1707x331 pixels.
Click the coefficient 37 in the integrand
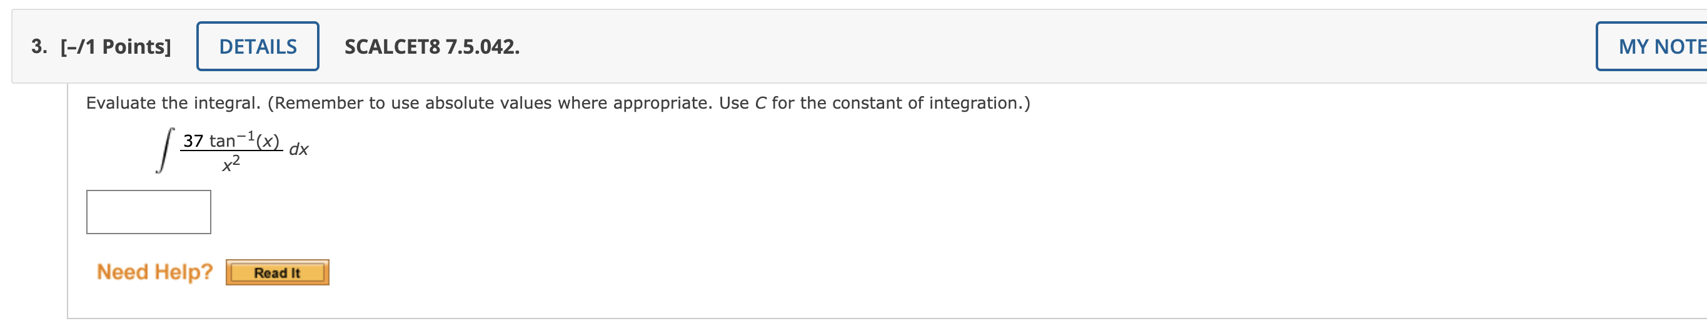pos(193,141)
